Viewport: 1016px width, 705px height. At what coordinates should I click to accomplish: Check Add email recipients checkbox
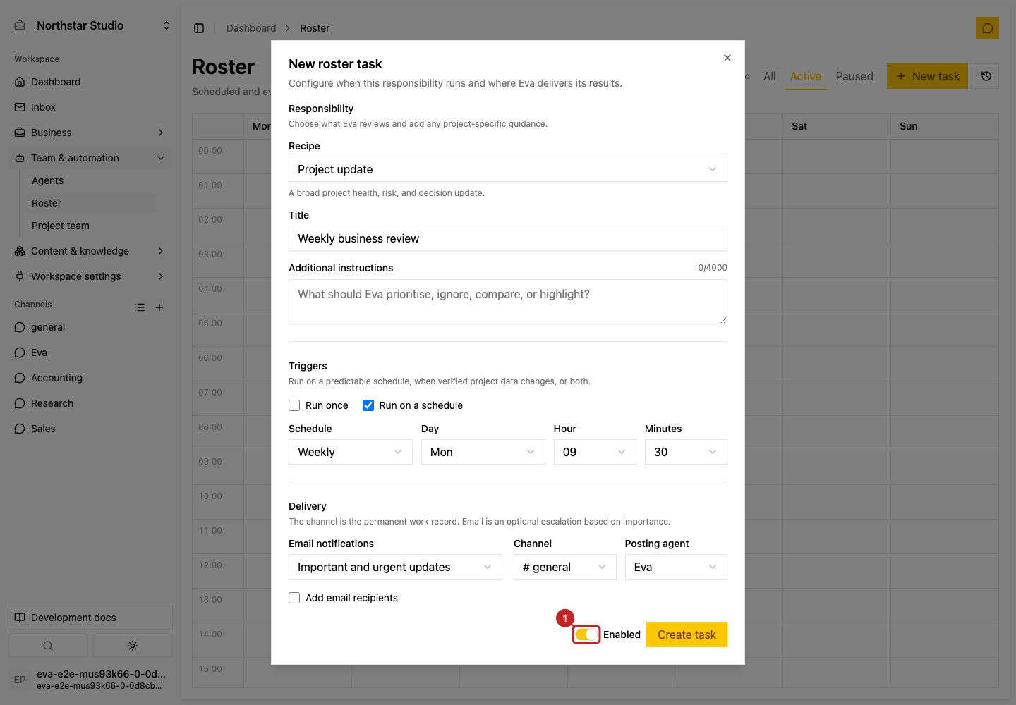[294, 598]
